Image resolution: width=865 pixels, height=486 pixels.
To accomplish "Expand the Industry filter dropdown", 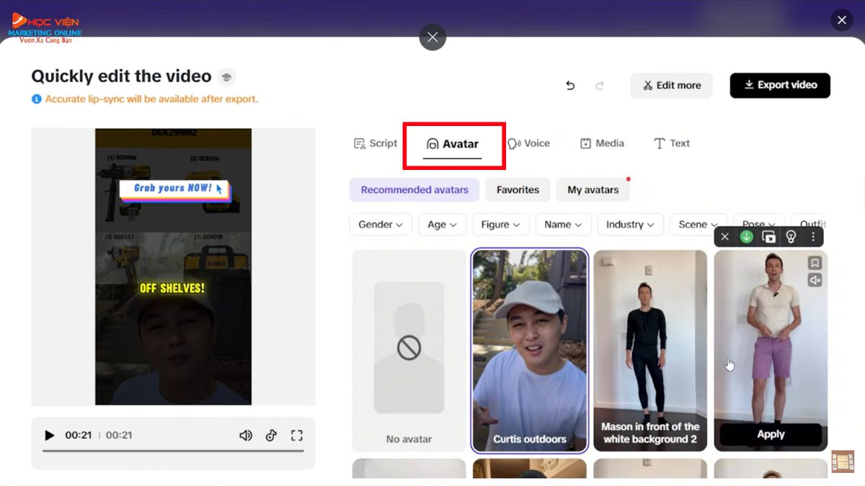I will pyautogui.click(x=631, y=225).
